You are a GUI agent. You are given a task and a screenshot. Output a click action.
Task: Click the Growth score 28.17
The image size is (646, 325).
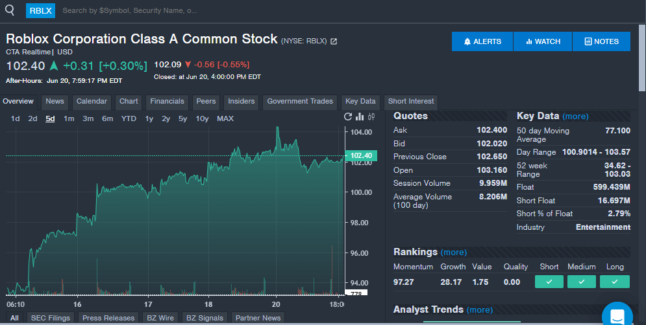[x=451, y=282]
